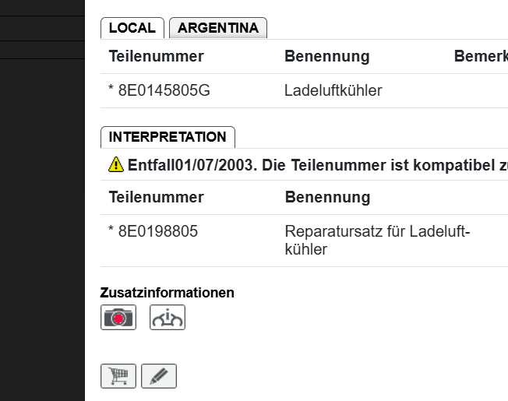Viewport: 508px width, 401px height.
Task: Click Teilenummer header in INTERPRETATION table
Action: [x=156, y=197]
